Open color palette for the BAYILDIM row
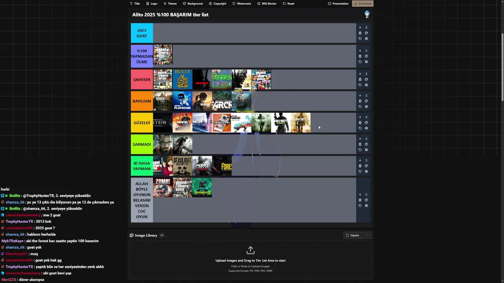This screenshot has width=504, height=283. point(366,101)
